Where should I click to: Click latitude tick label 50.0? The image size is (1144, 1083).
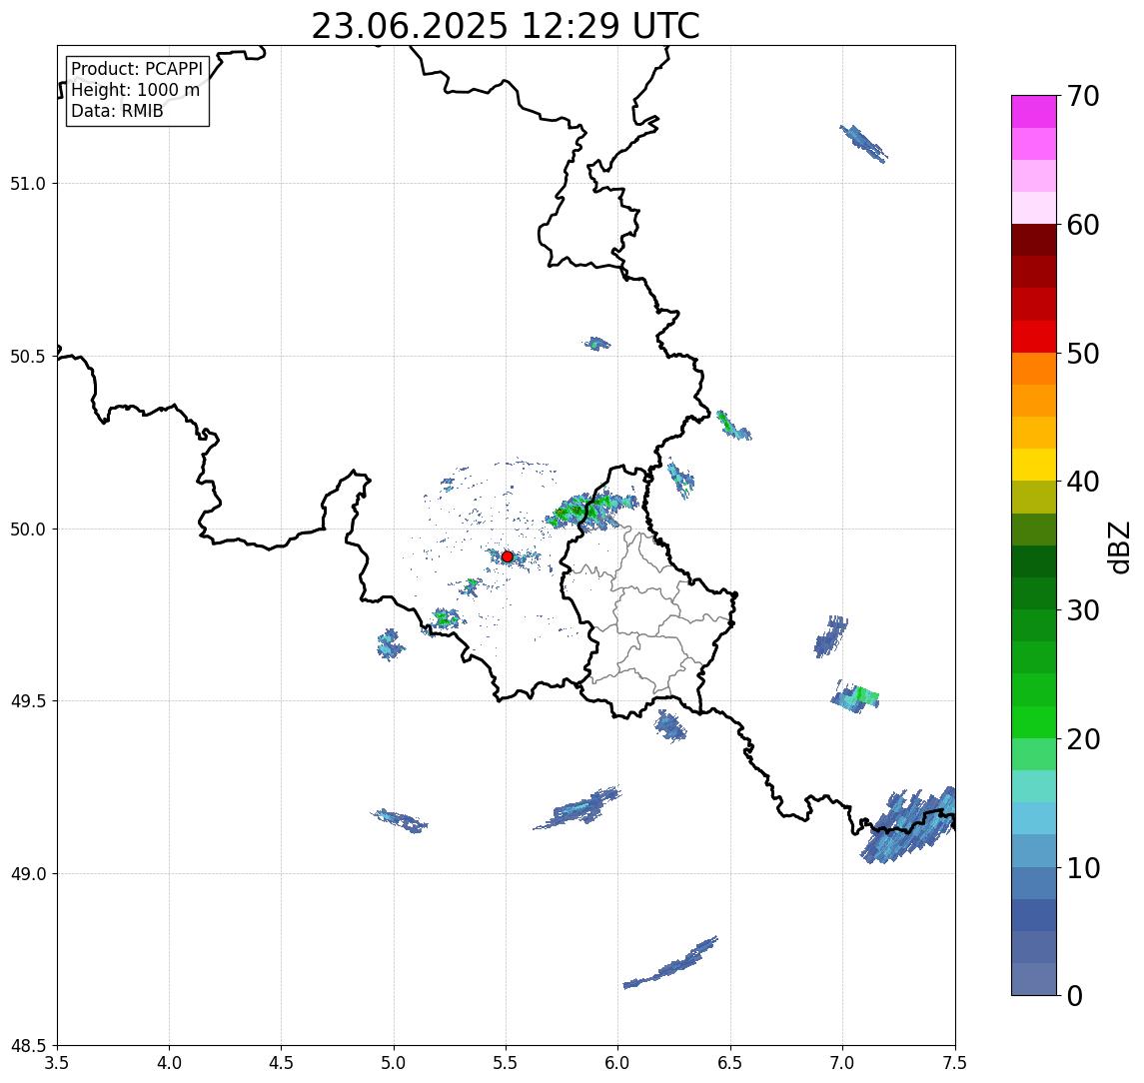(x=28, y=530)
